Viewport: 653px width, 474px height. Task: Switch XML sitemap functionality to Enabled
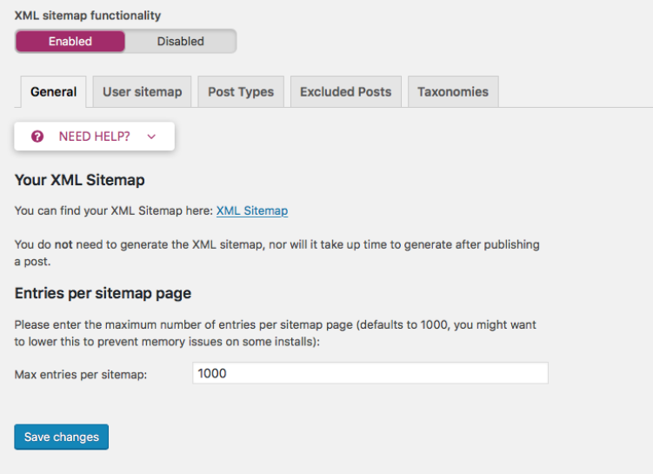(x=70, y=41)
